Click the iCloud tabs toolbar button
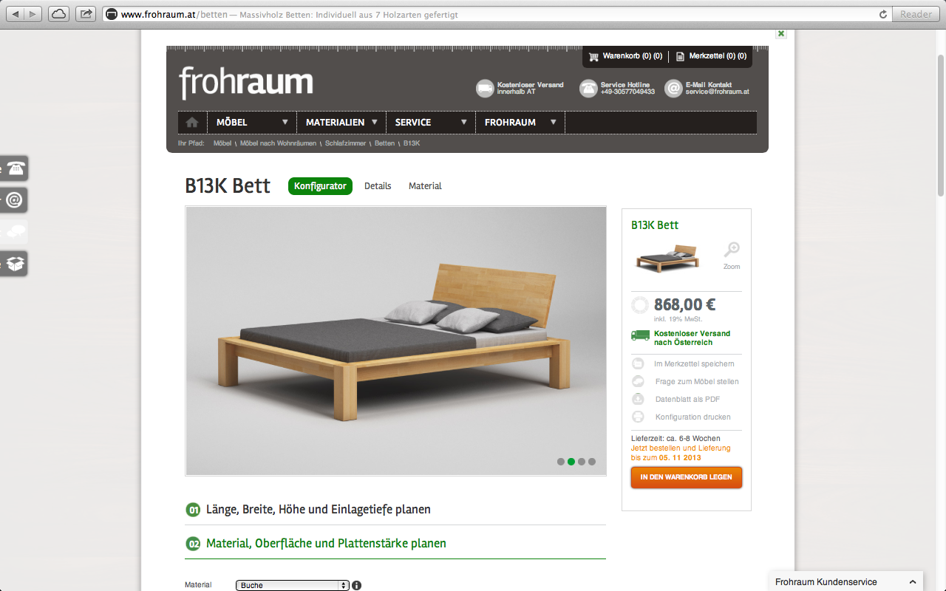946x591 pixels. tap(58, 13)
